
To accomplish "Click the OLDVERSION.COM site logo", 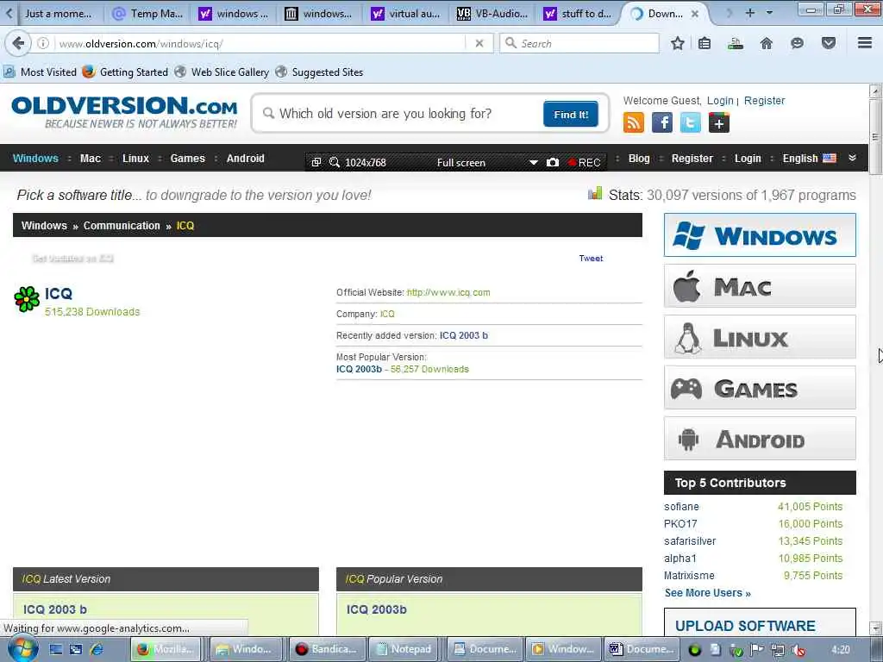I will [x=124, y=113].
